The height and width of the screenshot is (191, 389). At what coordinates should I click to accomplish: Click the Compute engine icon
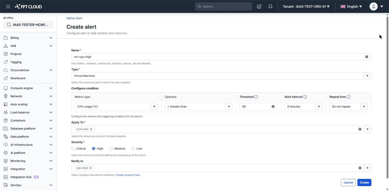(5, 88)
